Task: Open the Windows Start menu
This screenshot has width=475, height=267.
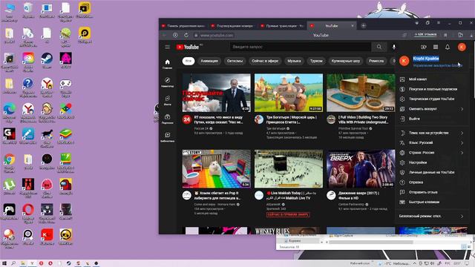Action: 4,263
